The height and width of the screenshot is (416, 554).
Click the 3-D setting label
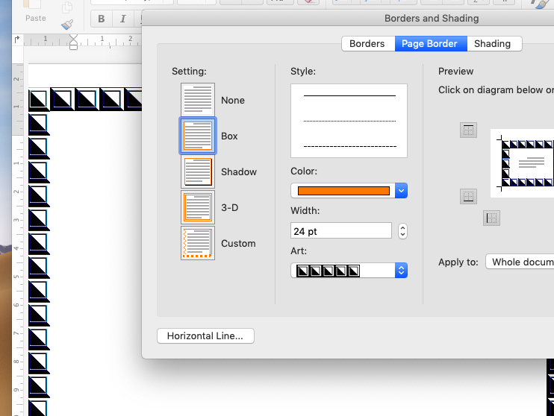coord(230,207)
